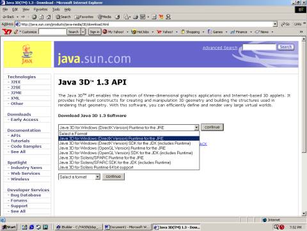This screenshot has height=231, width=307.
Task: Click the Yahoo toolbar search text field
Action: [52, 32]
